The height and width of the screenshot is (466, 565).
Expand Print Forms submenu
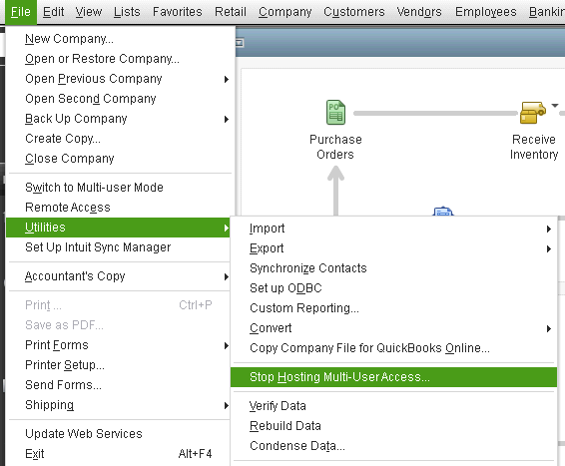tap(119, 345)
